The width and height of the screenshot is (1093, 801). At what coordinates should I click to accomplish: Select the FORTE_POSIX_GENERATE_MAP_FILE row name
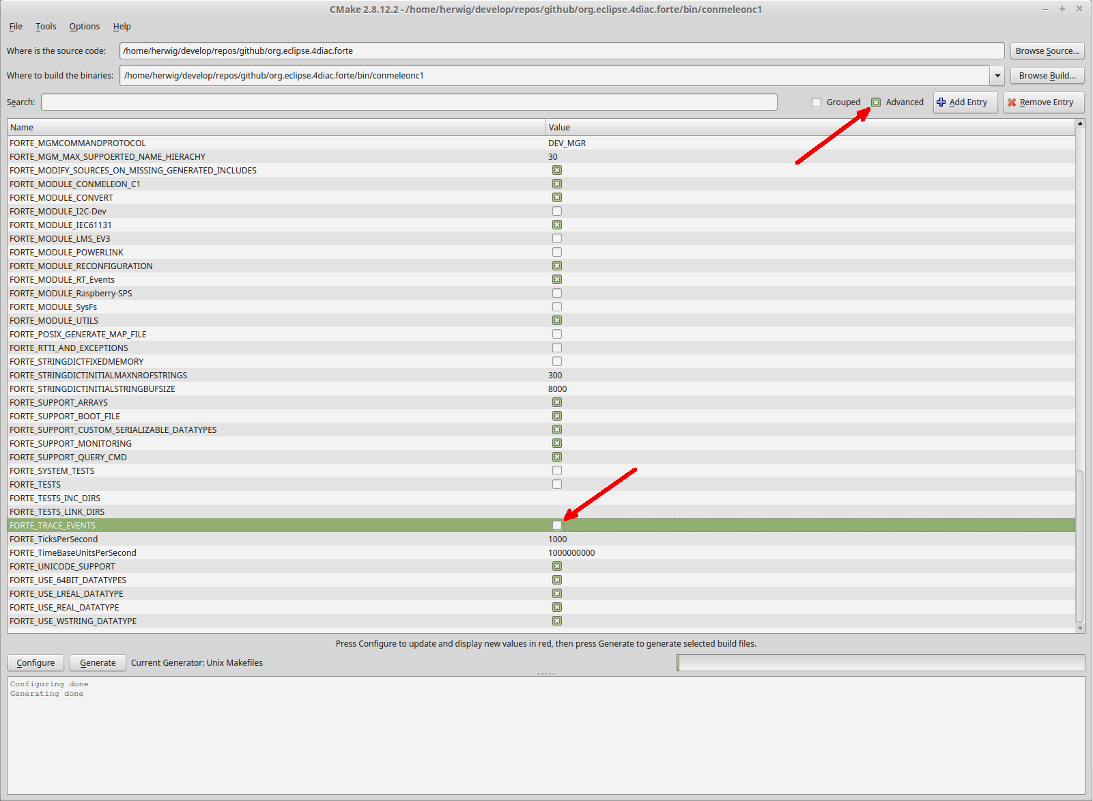click(78, 334)
